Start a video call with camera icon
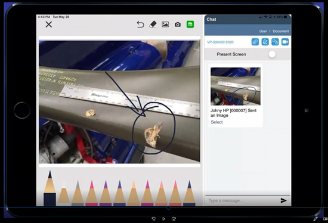This screenshot has height=223, width=328. click(285, 42)
